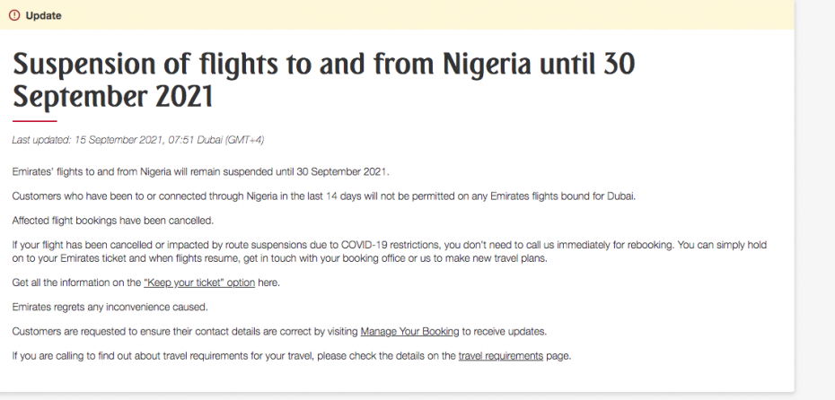
Task: Follow the travel requirements link
Action: pyautogui.click(x=500, y=356)
